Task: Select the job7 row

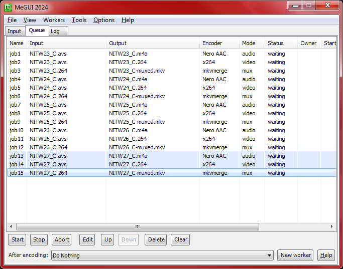Action: click(x=172, y=105)
